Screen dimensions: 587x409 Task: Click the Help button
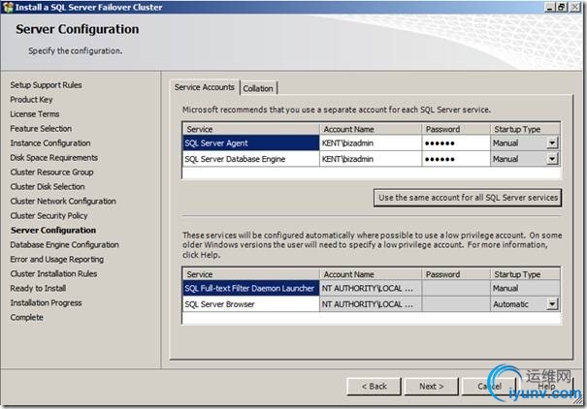coord(546,386)
